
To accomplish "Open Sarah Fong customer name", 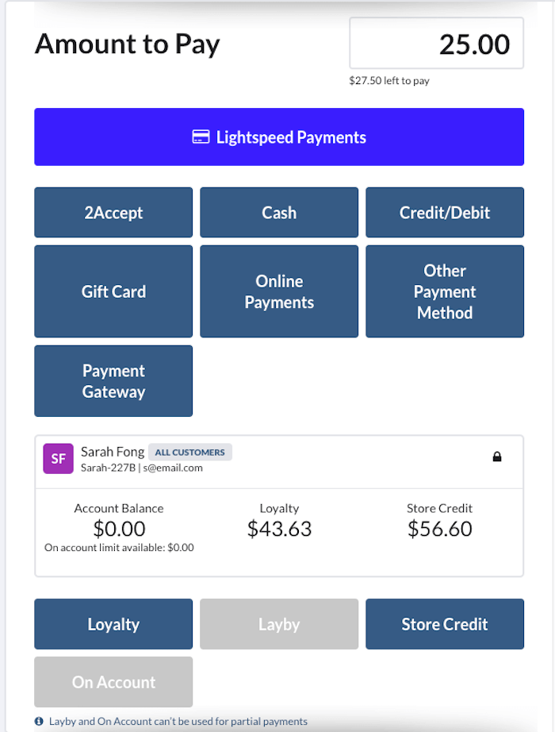I will point(113,452).
